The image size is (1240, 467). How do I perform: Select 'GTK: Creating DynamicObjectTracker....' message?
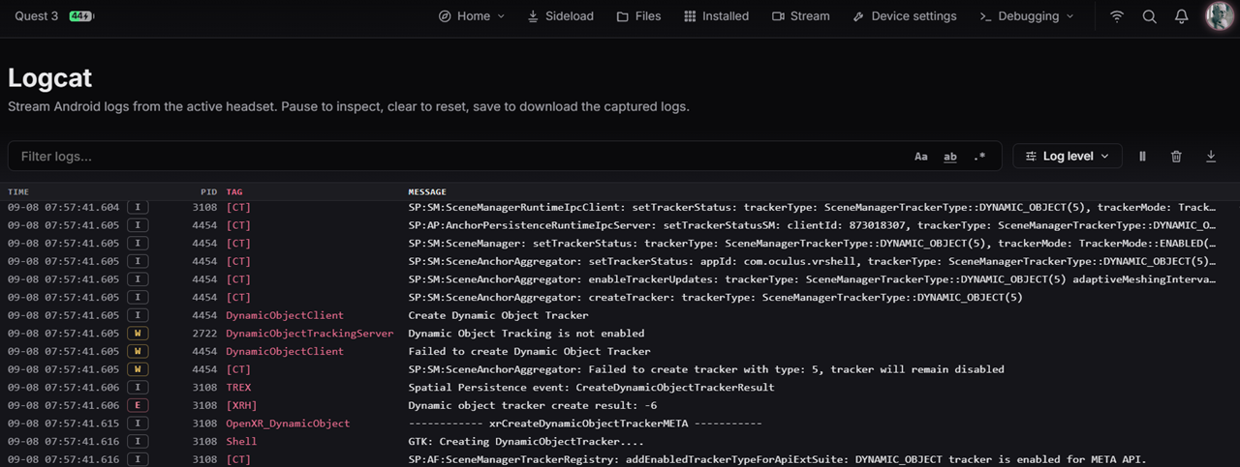[x=526, y=442]
